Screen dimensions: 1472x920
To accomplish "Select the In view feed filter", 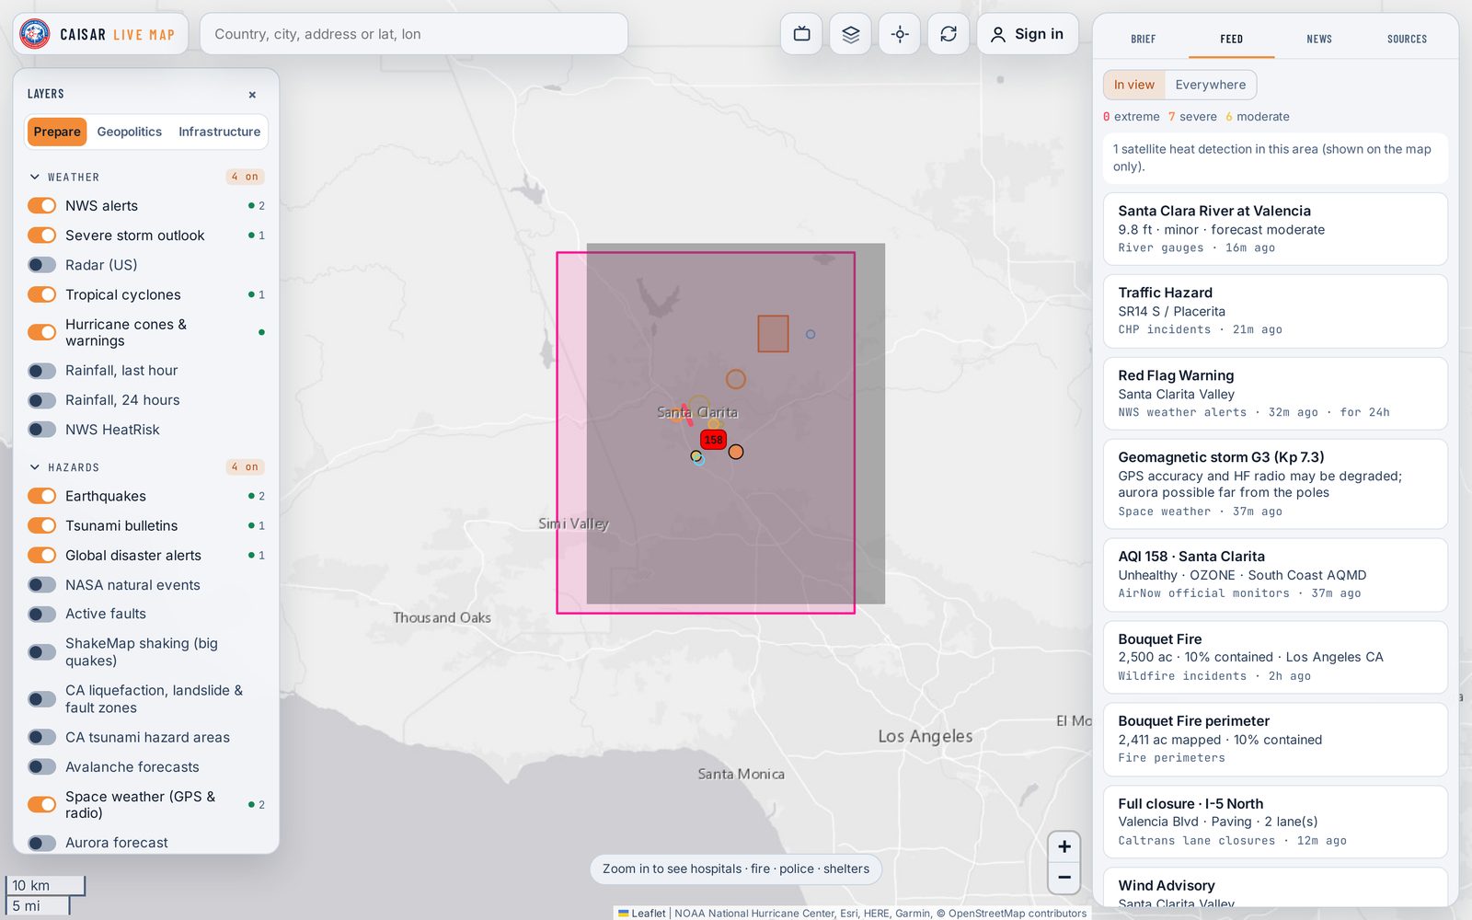I will [x=1134, y=85].
